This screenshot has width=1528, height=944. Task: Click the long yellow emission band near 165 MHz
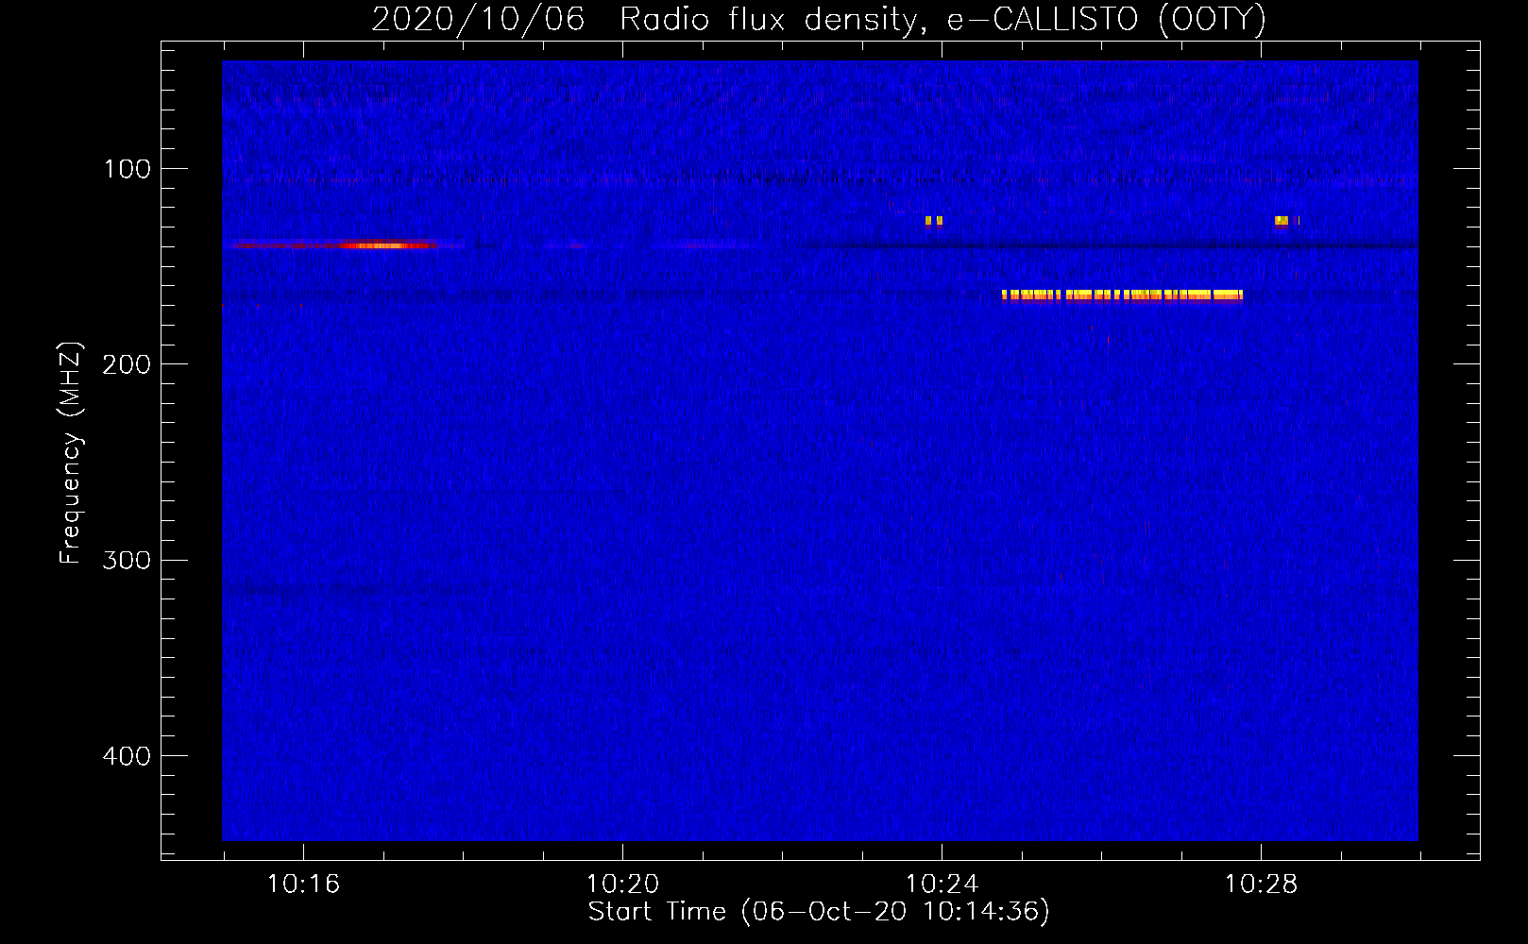click(1122, 295)
